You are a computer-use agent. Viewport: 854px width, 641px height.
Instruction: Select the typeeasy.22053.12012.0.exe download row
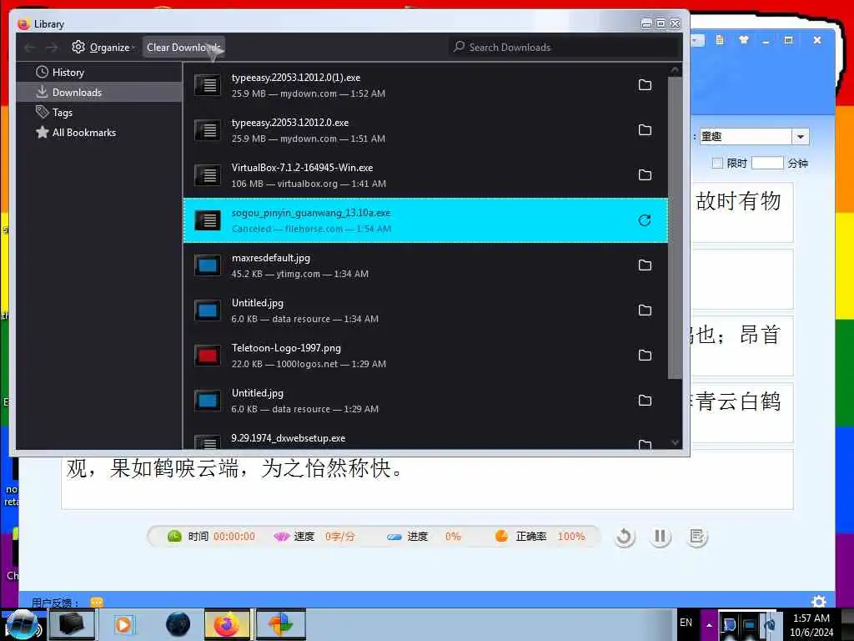click(x=425, y=130)
